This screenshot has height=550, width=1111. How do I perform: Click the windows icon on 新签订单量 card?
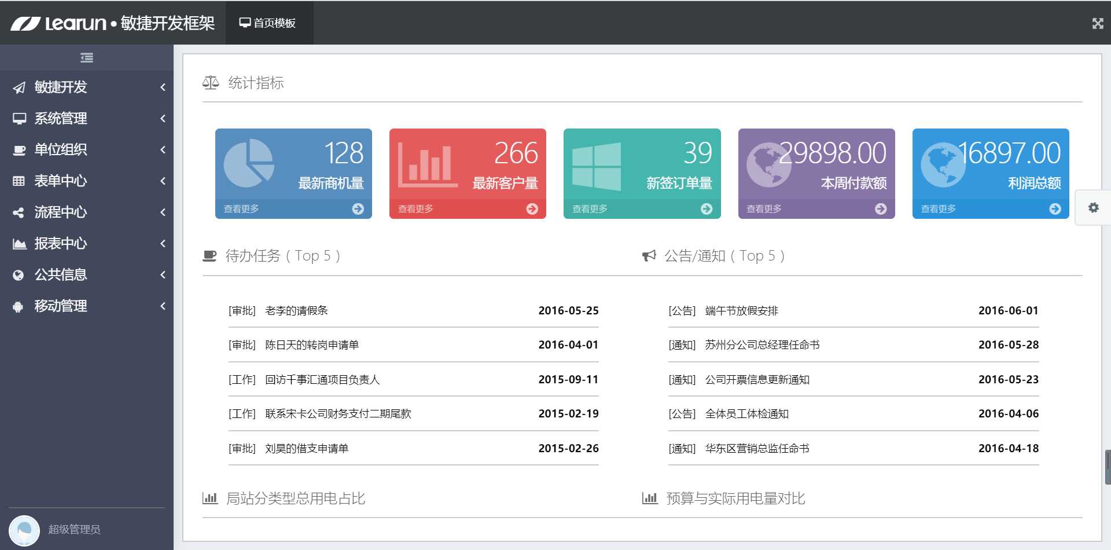click(x=597, y=167)
